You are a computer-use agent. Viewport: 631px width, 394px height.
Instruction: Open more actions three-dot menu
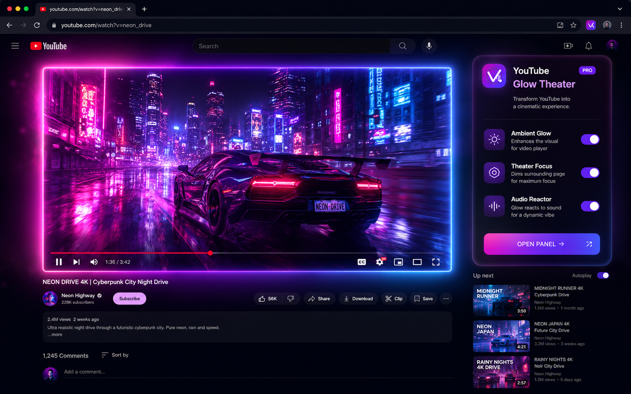(446, 298)
